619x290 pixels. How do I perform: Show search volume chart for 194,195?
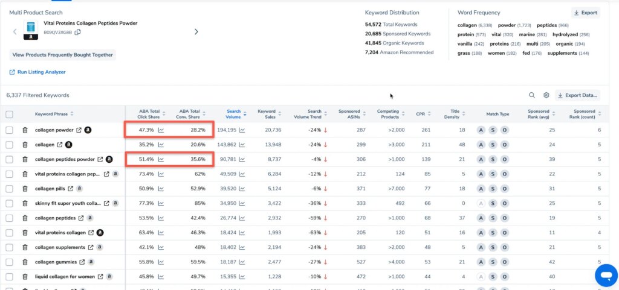coord(242,130)
